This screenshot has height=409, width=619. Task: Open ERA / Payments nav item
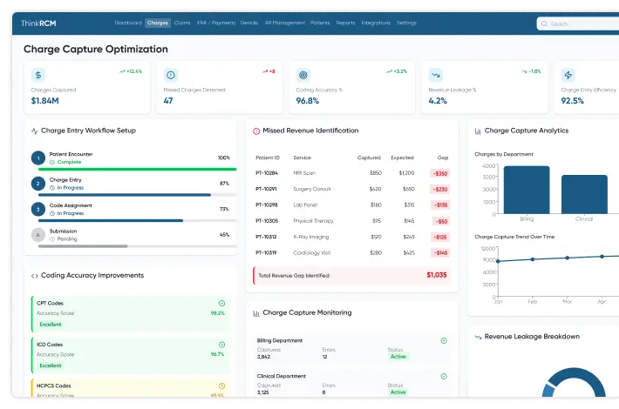[x=216, y=23]
